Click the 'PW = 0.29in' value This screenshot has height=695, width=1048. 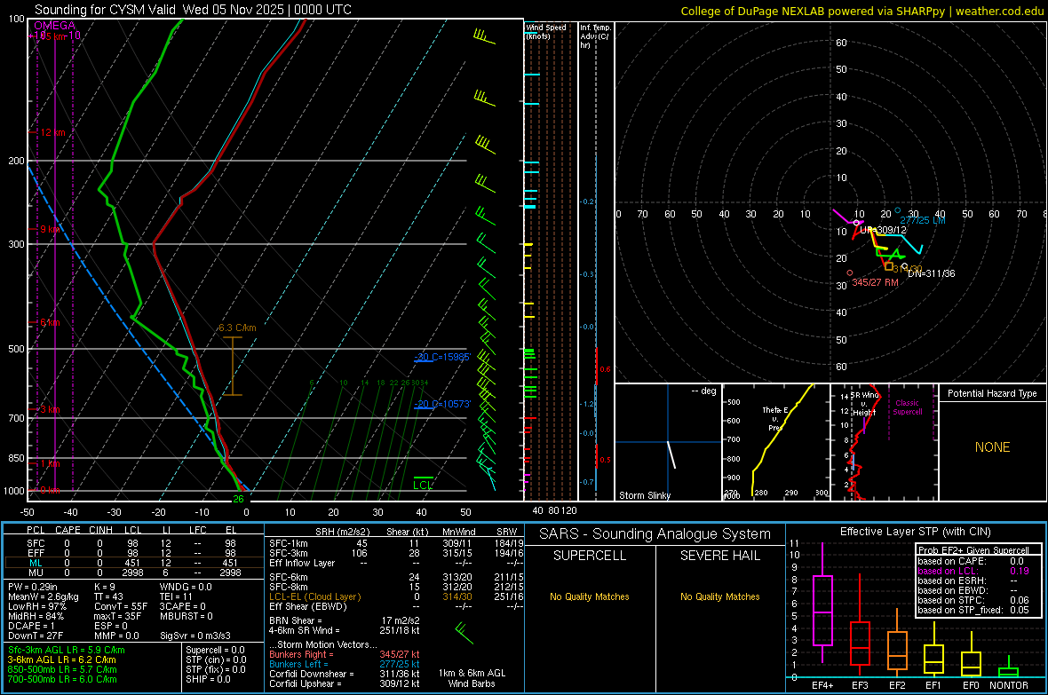point(33,587)
